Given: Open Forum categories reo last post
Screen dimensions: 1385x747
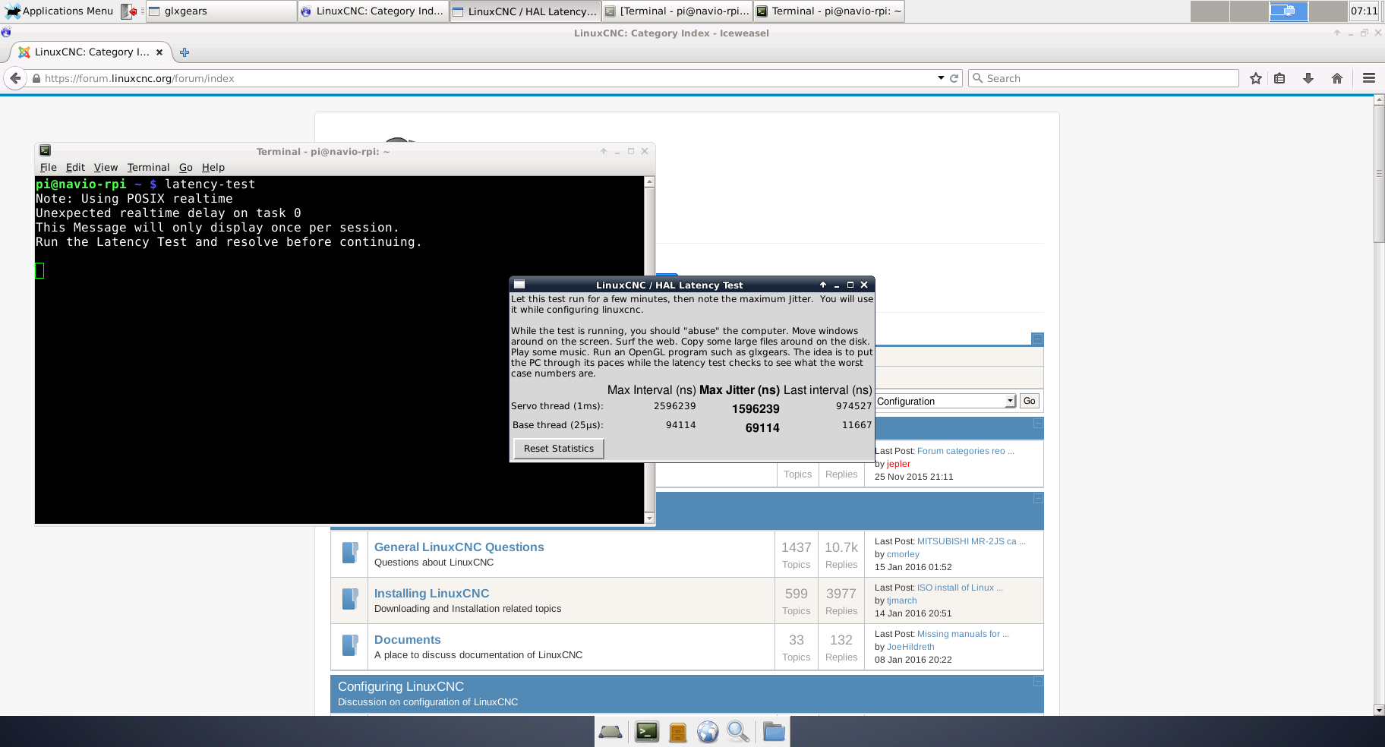Looking at the screenshot, I should [x=965, y=451].
